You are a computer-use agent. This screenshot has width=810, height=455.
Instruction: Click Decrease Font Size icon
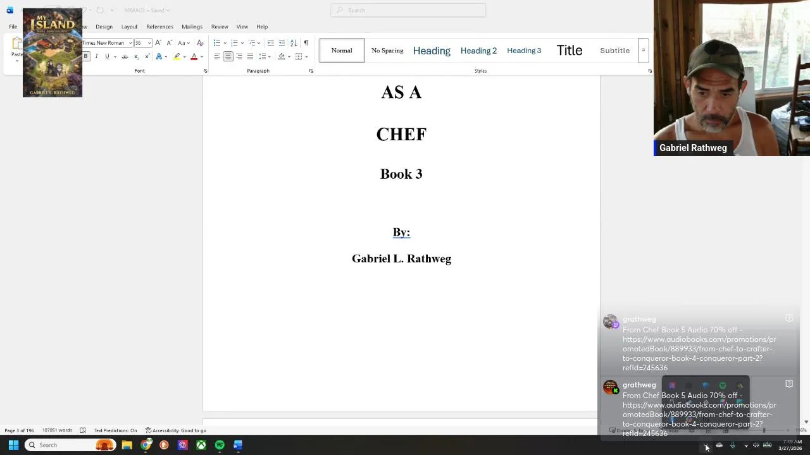[169, 43]
